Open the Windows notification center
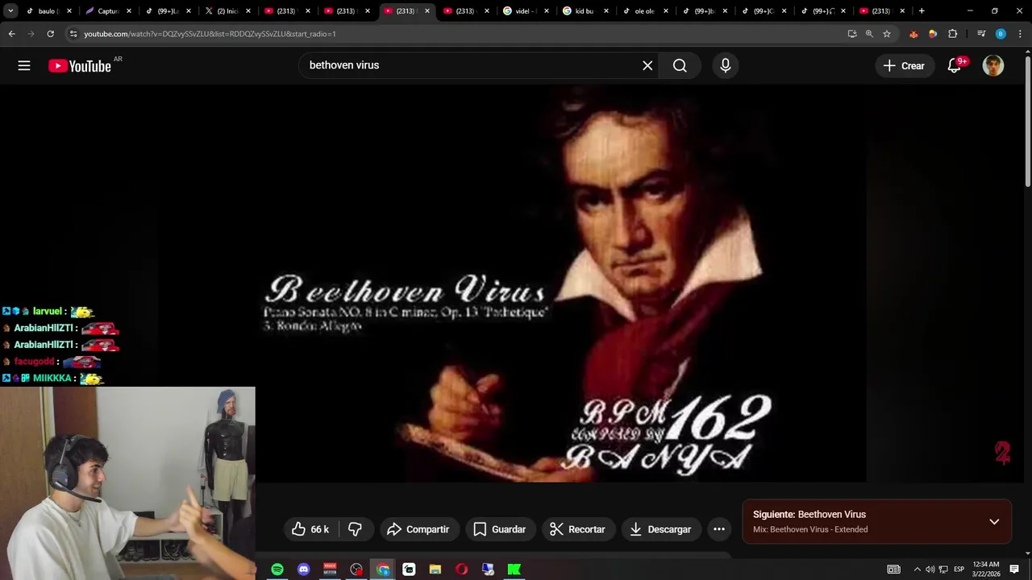The width and height of the screenshot is (1032, 580). point(1014,570)
